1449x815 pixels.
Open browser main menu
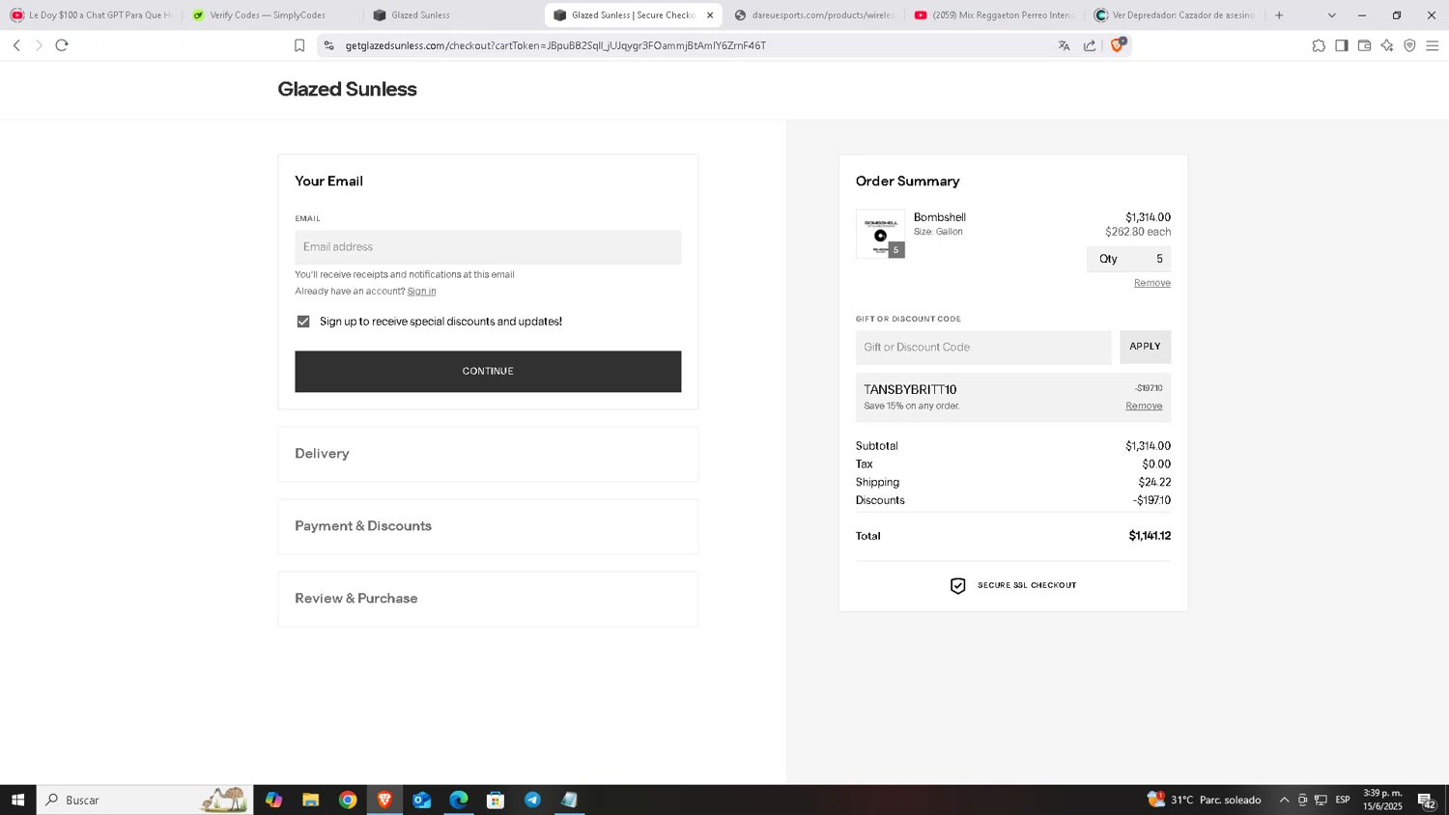tap(1433, 45)
